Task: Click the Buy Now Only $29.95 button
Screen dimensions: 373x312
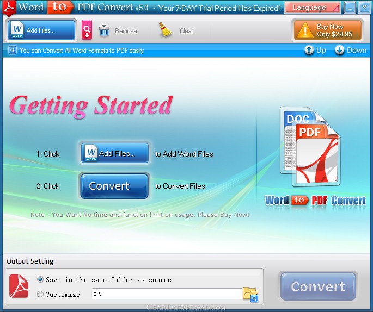Action: tap(328, 30)
